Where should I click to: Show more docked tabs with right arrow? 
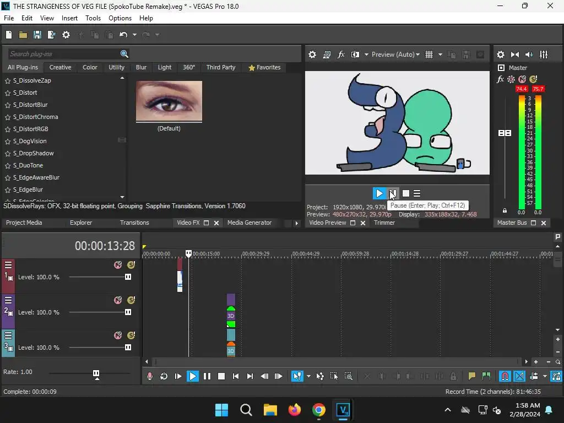point(296,224)
